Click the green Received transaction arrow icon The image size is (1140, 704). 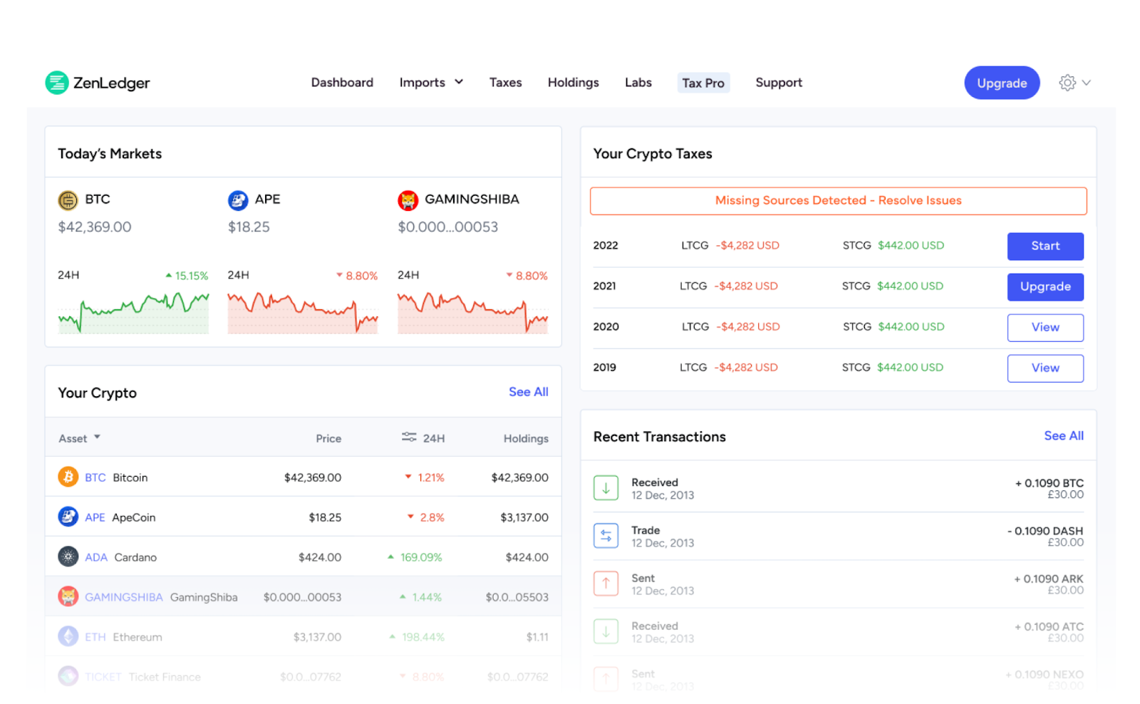(606, 488)
